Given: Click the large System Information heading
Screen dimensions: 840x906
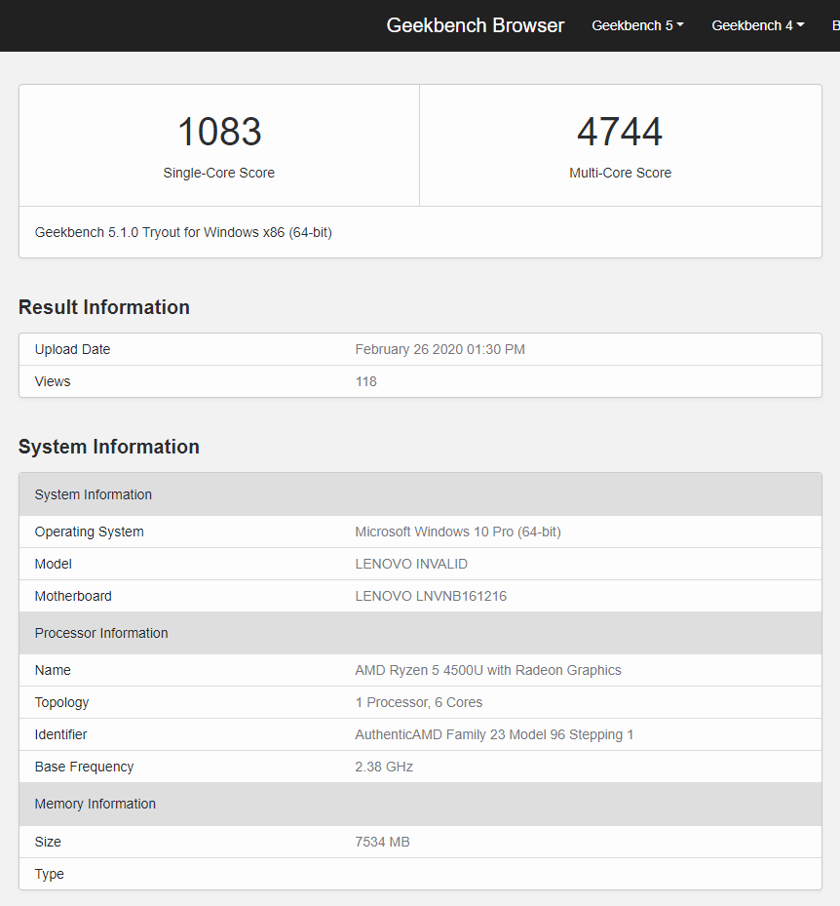Looking at the screenshot, I should [108, 447].
